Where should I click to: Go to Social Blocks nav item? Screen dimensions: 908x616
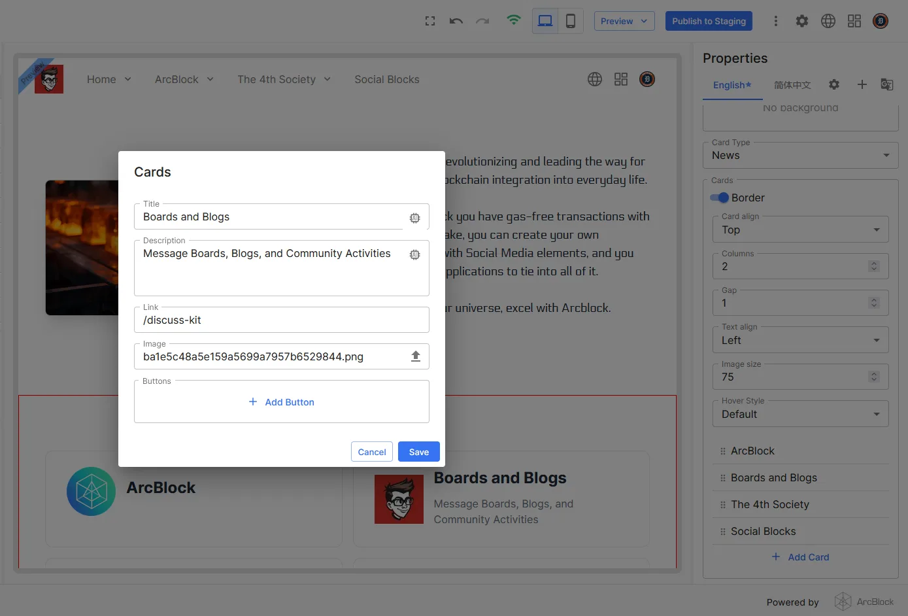[387, 79]
